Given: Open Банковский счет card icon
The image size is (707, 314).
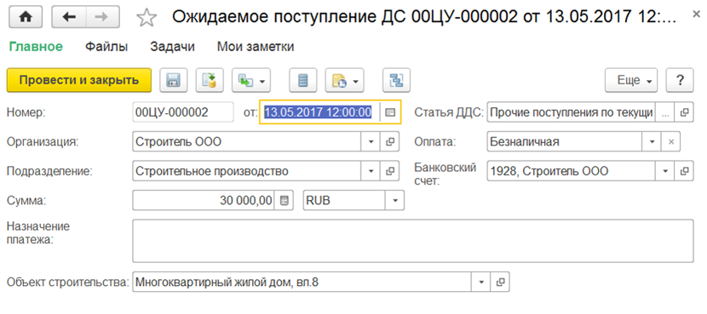Looking at the screenshot, I should click(x=684, y=171).
